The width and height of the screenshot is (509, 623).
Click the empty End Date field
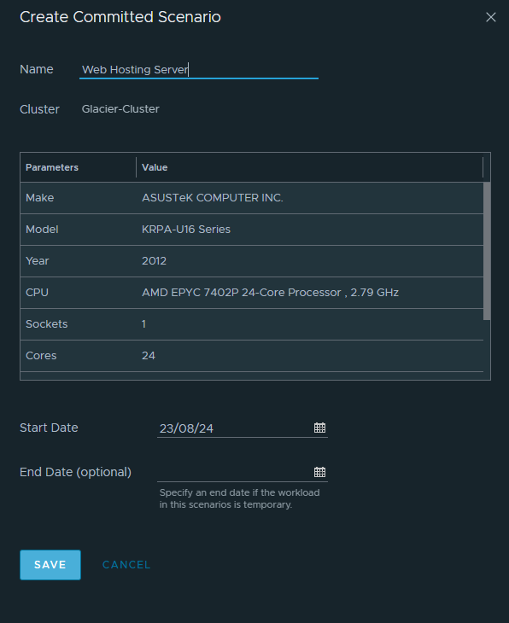click(x=235, y=472)
